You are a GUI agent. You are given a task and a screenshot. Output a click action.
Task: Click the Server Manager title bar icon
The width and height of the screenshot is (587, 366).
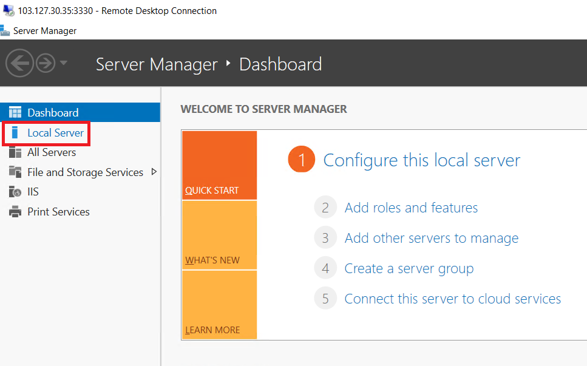[x=5, y=31]
